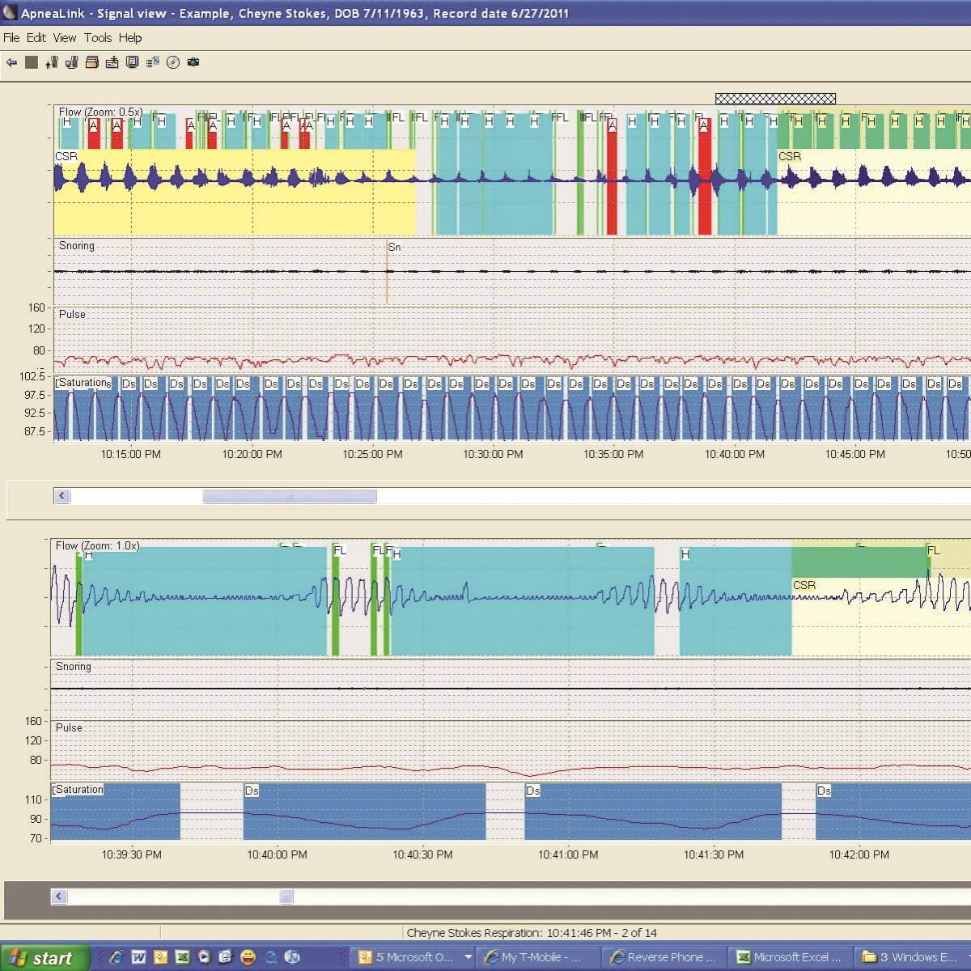The height and width of the screenshot is (971, 971).
Task: Open the File menu
Action: pyautogui.click(x=11, y=38)
